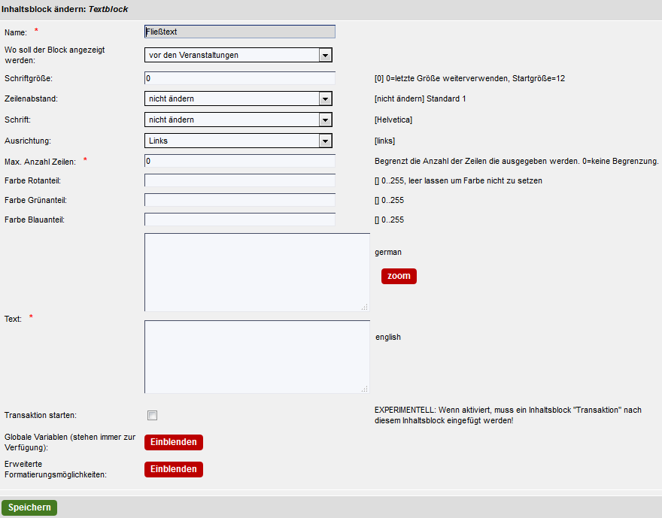
Task: Click the 'Globale Variablen' label text
Action: pos(36,437)
